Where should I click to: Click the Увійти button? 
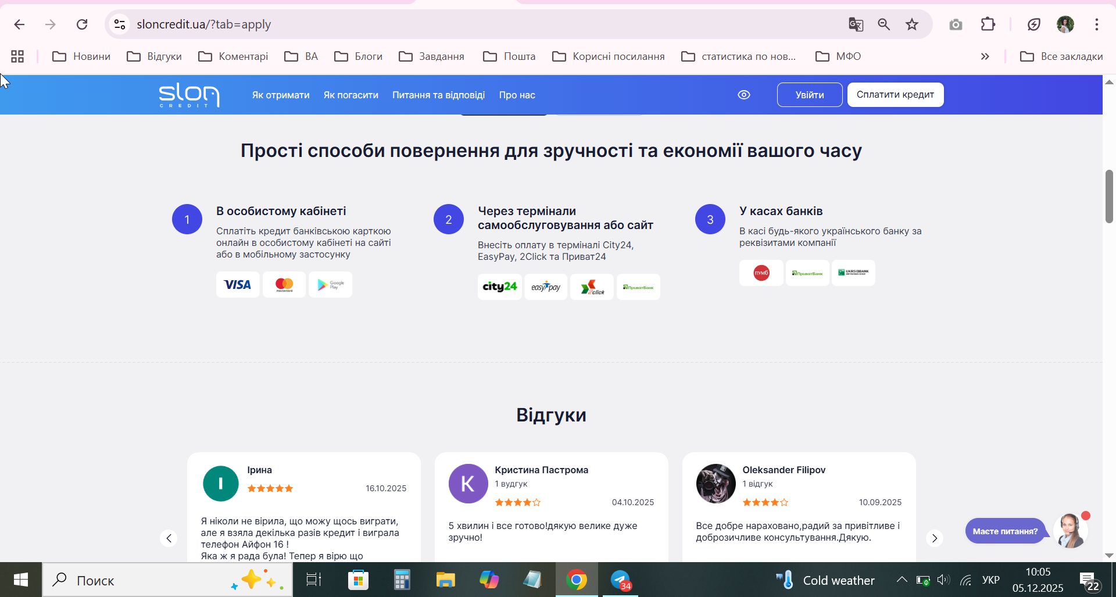point(810,95)
